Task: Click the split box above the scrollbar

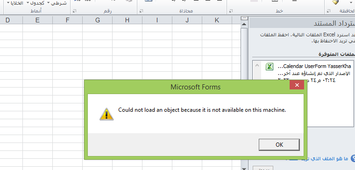Action: pyautogui.click(x=244, y=19)
